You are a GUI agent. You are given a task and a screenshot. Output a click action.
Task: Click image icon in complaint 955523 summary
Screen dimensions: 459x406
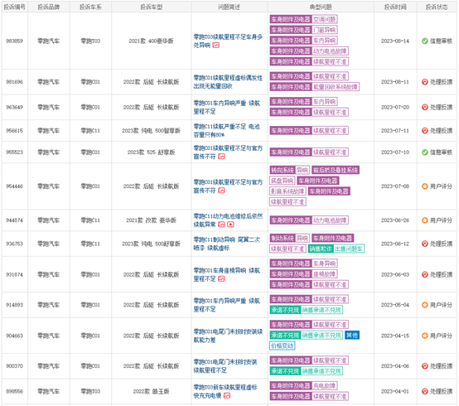pyautogui.click(x=221, y=157)
